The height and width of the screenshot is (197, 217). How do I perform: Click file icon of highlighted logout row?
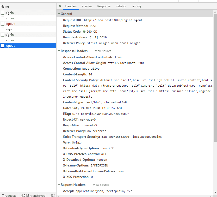pyautogui.click(x=3, y=46)
